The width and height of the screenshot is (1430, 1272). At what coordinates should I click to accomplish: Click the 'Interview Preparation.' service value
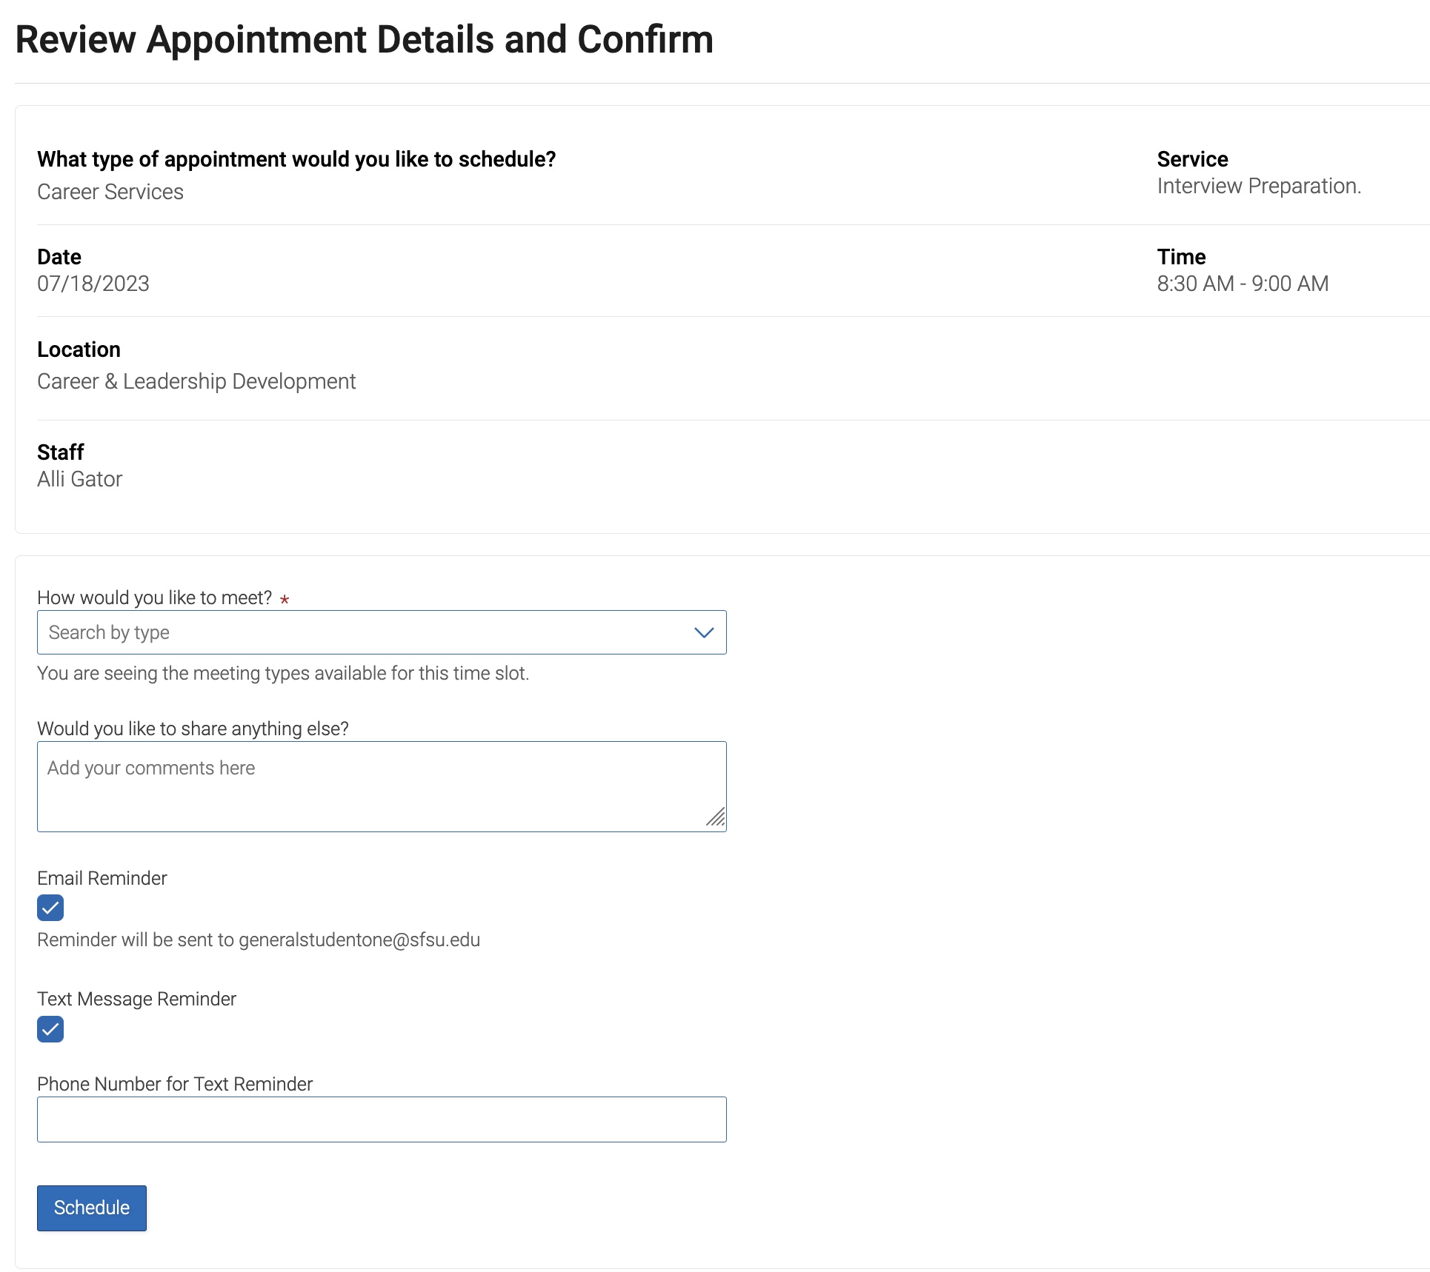coord(1259,186)
